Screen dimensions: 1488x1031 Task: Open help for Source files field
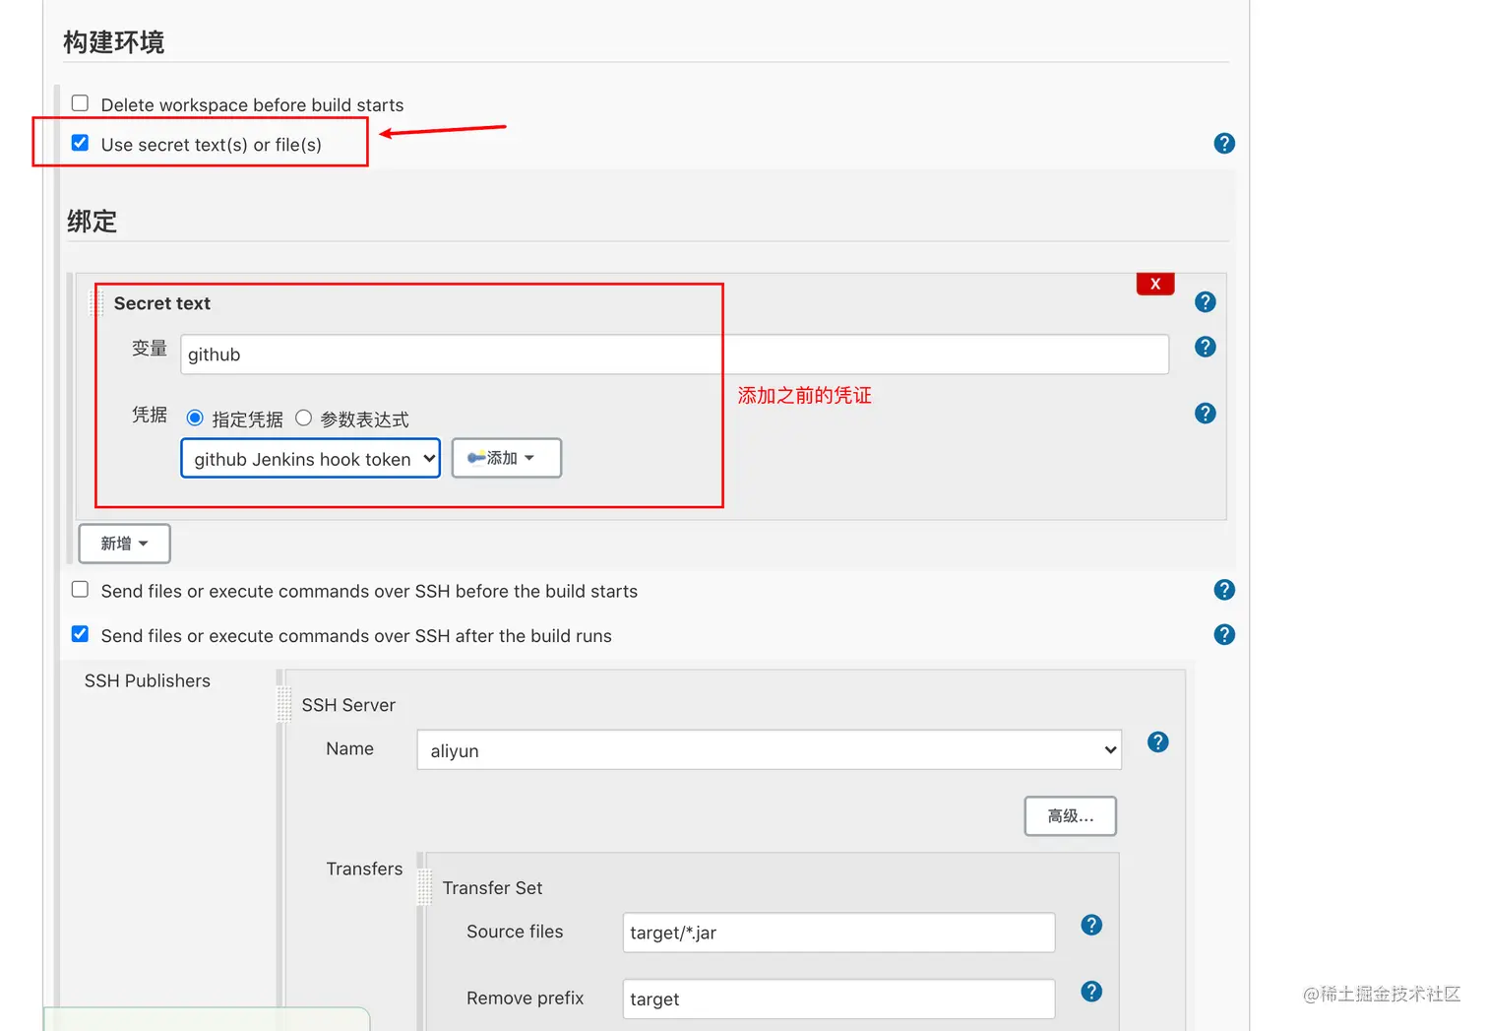1091,925
